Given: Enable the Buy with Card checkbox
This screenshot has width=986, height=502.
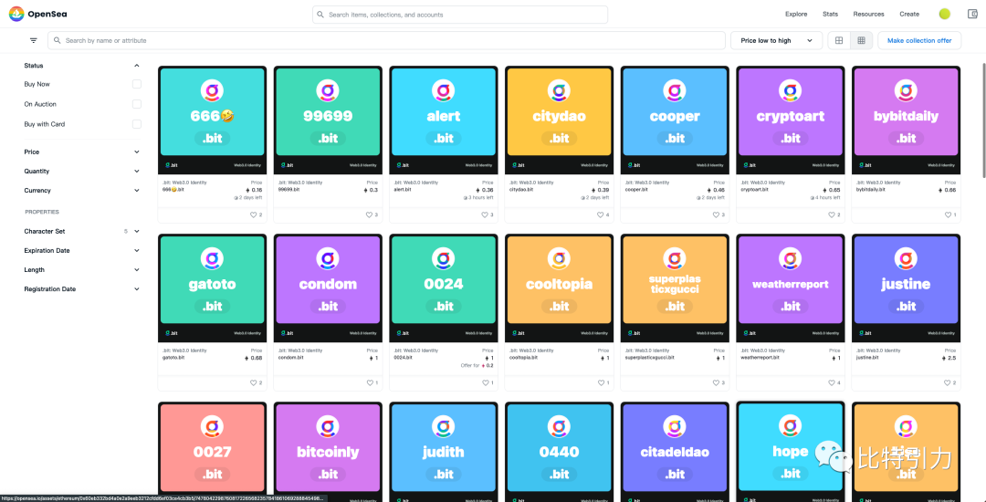Looking at the screenshot, I should 136,124.
